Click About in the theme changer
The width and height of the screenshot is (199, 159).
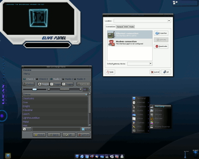39,135
